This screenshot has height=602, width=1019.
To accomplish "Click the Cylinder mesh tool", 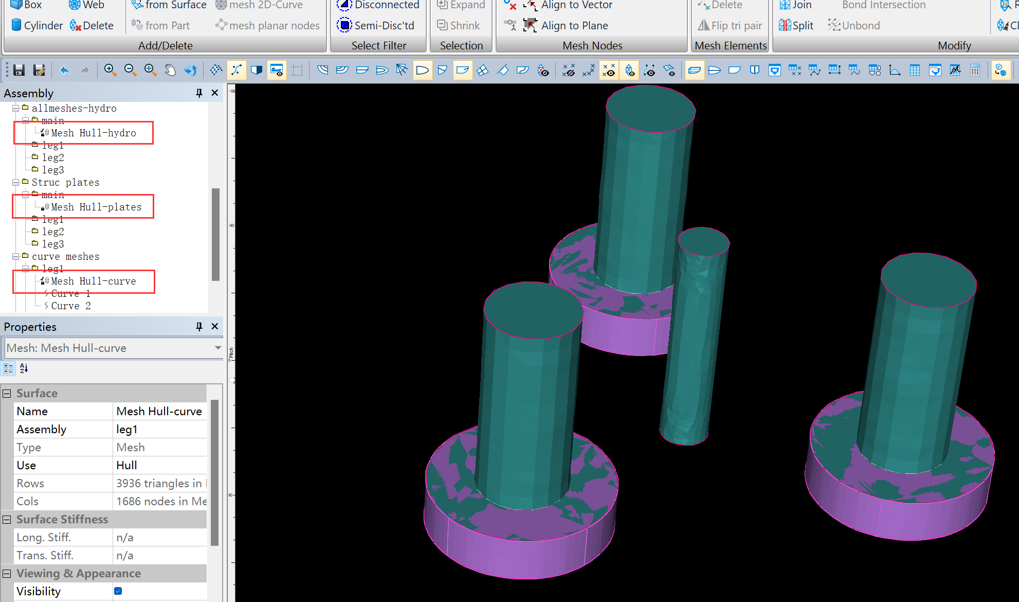I will (x=37, y=25).
